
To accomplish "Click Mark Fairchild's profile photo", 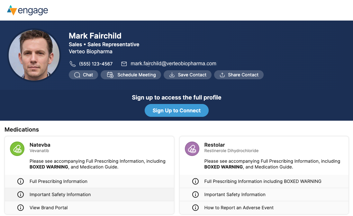I will pos(34,55).
